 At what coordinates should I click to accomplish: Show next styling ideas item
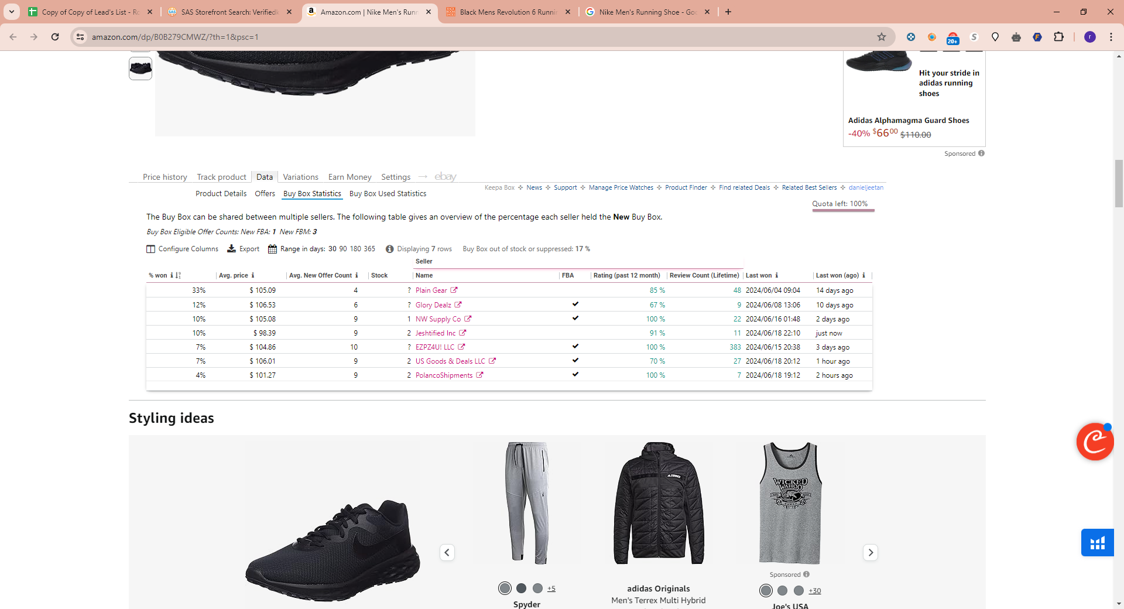coord(871,552)
